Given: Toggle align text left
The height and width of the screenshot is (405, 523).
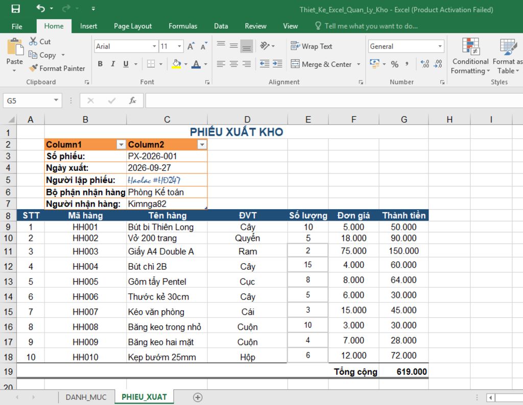Looking at the screenshot, I should pos(221,64).
